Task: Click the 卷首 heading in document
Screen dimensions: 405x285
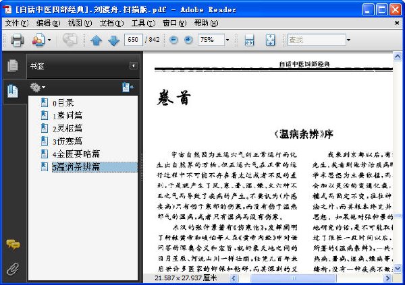Action: (x=174, y=98)
